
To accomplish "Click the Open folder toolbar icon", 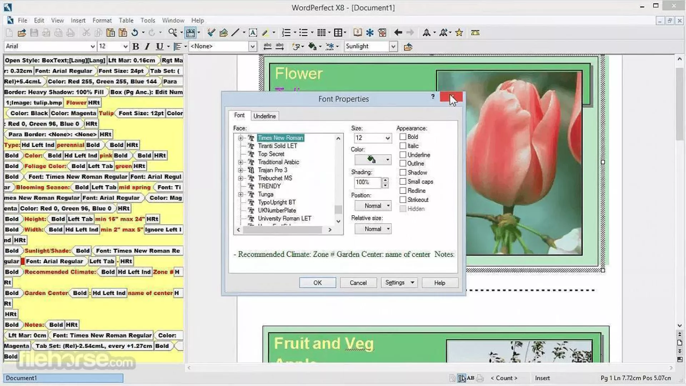I will click(21, 33).
